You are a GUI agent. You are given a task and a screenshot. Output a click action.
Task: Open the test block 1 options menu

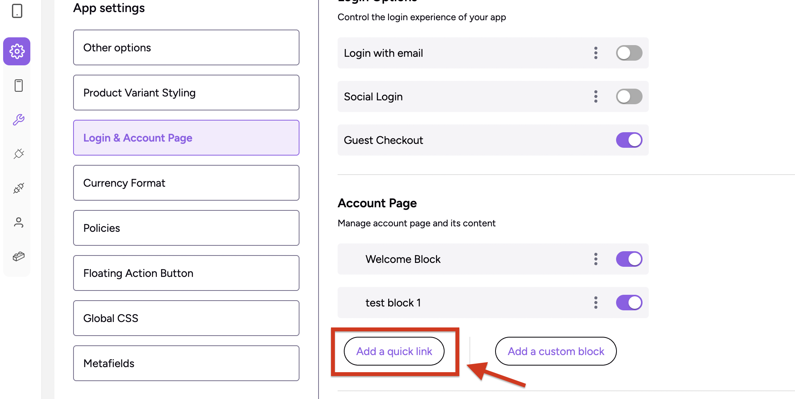click(595, 303)
